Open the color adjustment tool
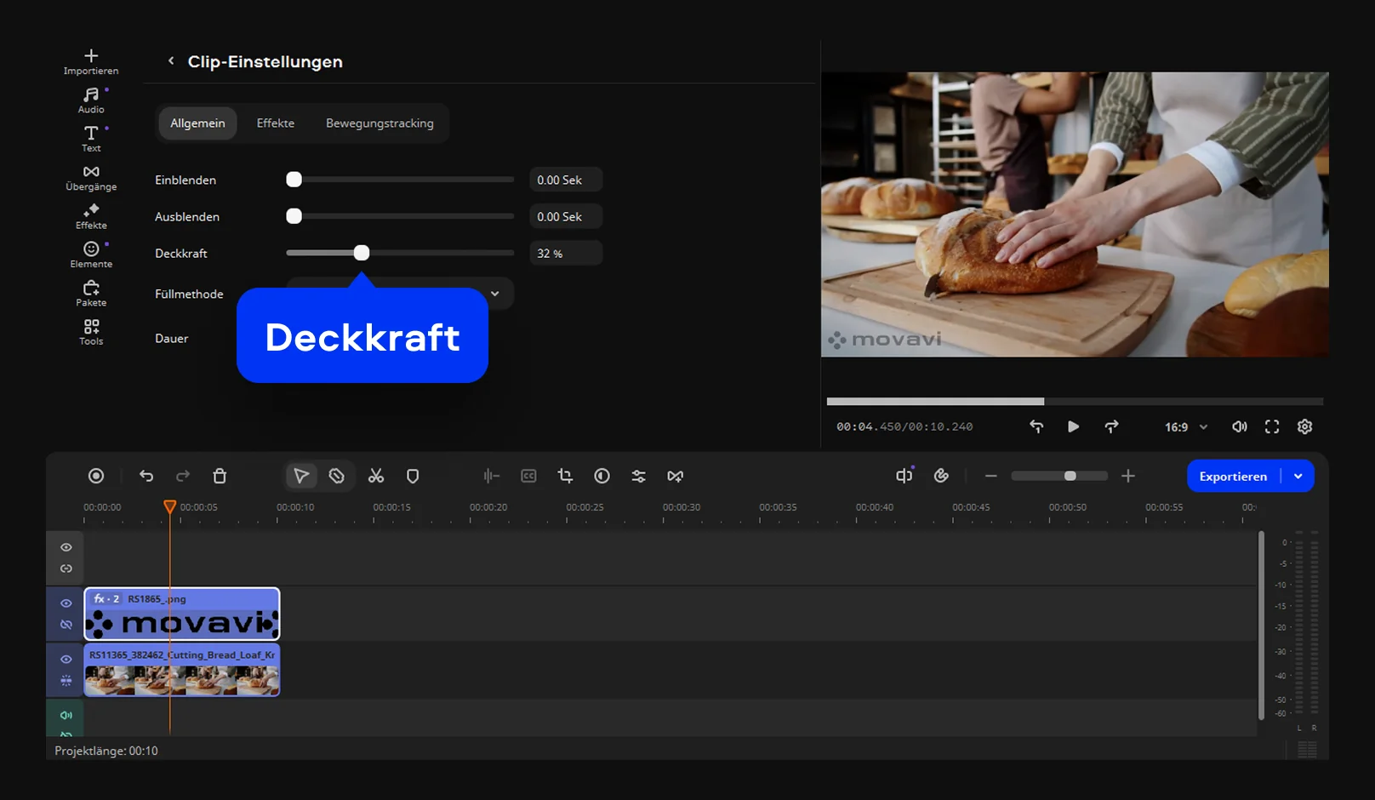 pos(602,476)
